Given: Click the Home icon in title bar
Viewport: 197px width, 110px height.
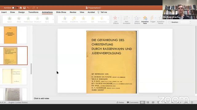Looking at the screenshot, I should pyautogui.click(x=21, y=8).
